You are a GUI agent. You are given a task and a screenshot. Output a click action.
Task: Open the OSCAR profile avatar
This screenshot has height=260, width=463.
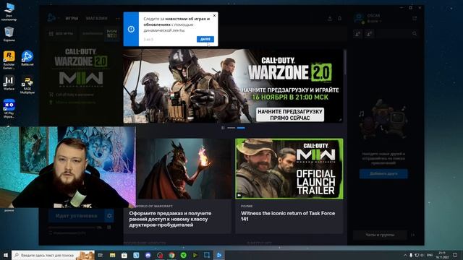coord(359,18)
